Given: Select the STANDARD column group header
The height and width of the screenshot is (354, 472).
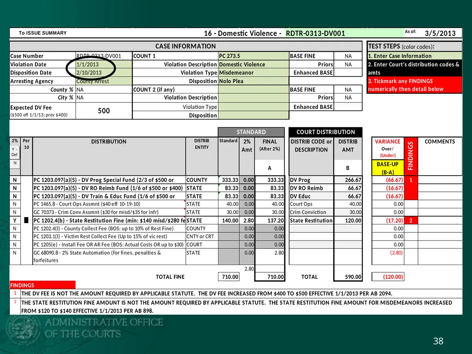Looking at the screenshot, I should pos(251,132).
